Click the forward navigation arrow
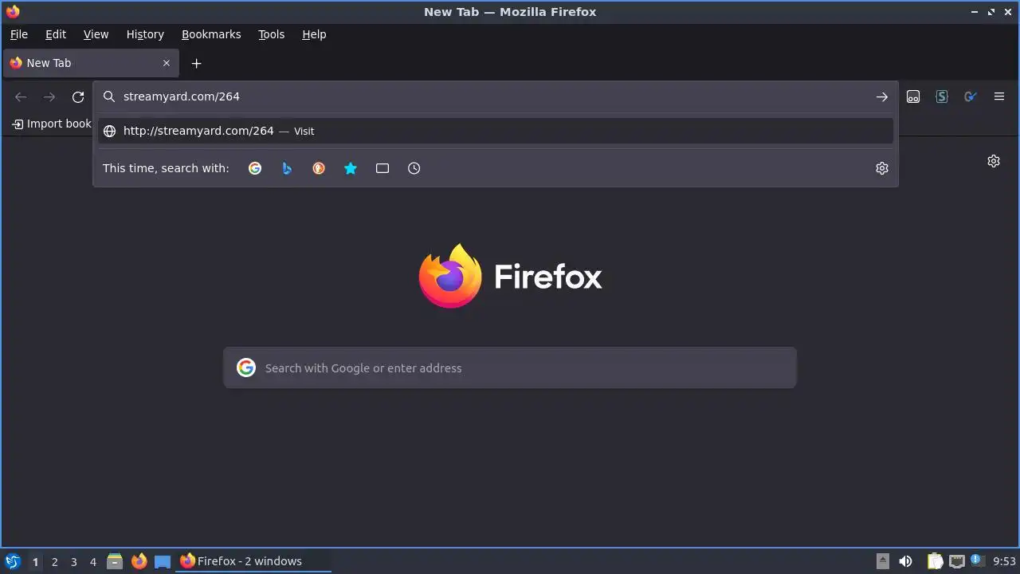Image resolution: width=1020 pixels, height=574 pixels. pos(49,96)
